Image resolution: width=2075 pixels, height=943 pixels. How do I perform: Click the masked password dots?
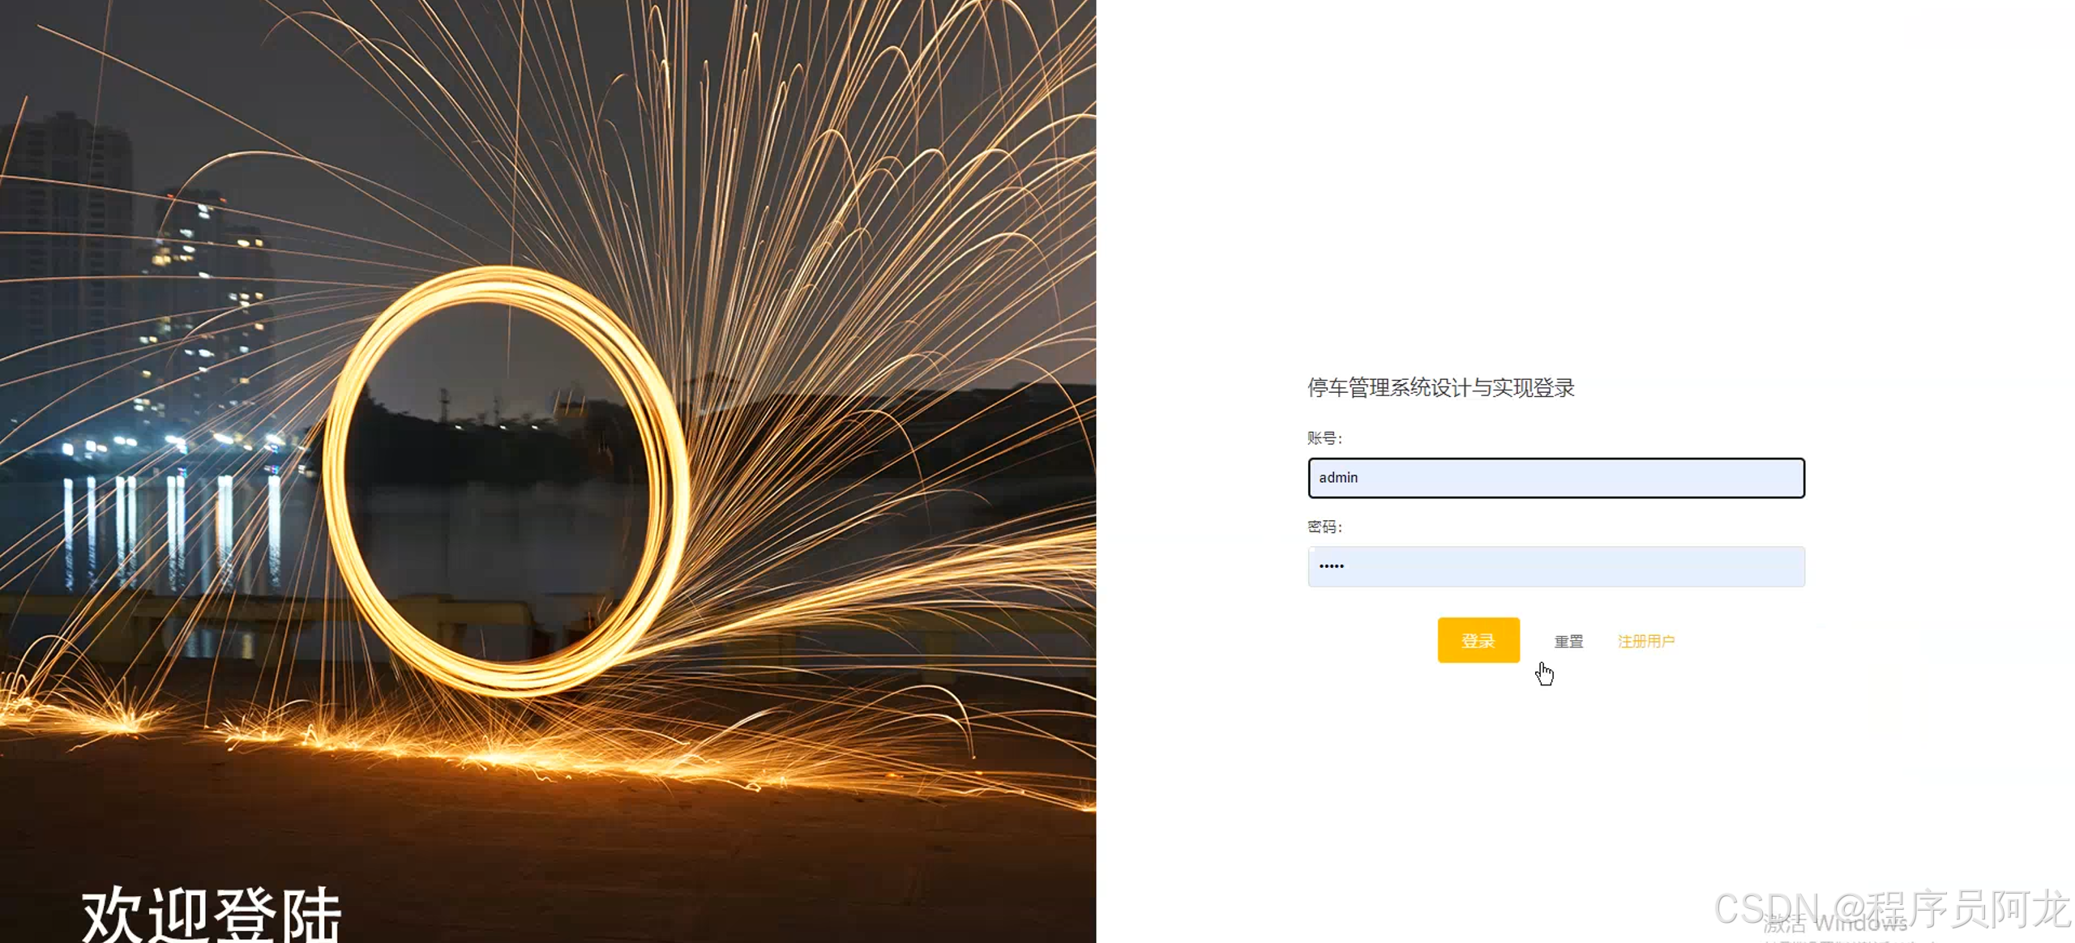(x=1331, y=566)
